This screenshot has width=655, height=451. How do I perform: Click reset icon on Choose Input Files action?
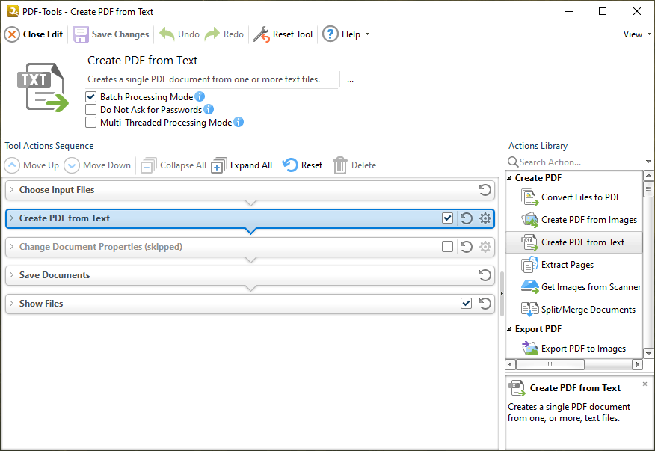484,190
